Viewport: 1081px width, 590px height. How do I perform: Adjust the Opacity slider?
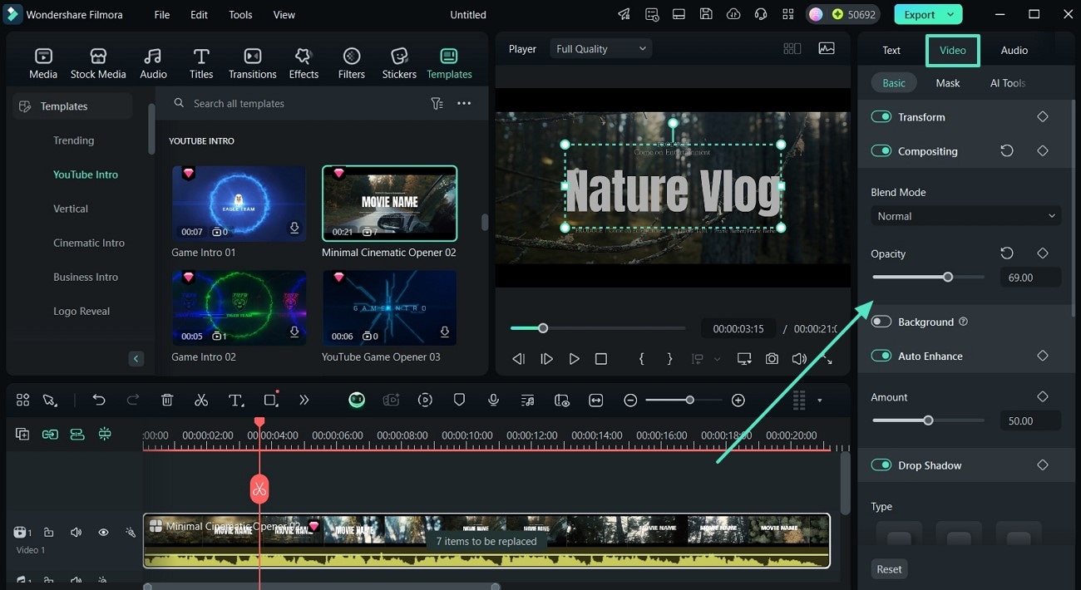[x=928, y=277]
